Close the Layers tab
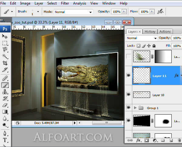The image size is (182, 147). tap(140, 32)
